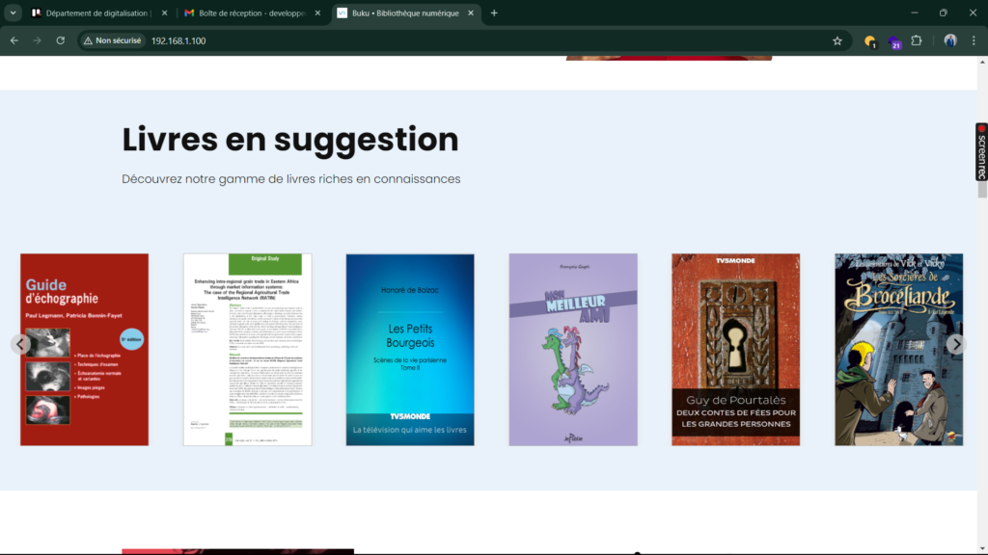Open the purple extension icon with badge 21

click(894, 42)
